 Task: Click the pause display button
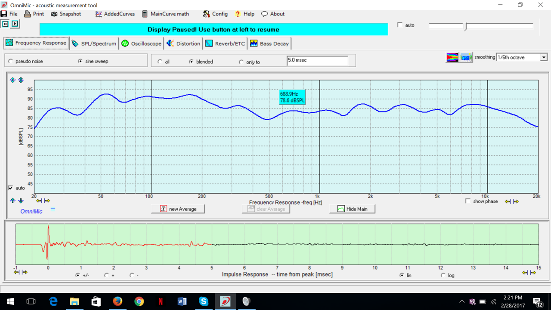pos(6,24)
